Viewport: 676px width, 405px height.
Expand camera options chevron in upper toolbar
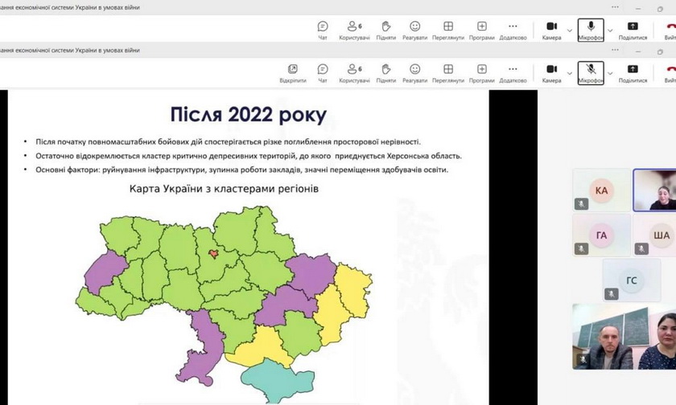570,31
